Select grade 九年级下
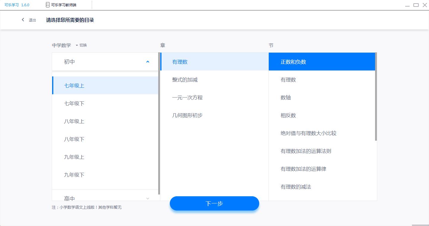This screenshot has height=226, width=429. pos(105,175)
